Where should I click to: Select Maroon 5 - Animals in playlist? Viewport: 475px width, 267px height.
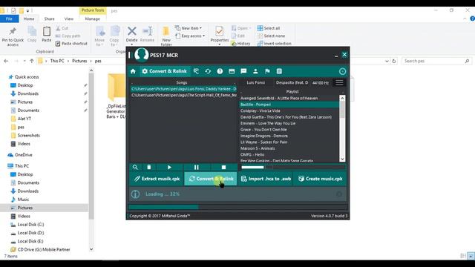[258, 148]
